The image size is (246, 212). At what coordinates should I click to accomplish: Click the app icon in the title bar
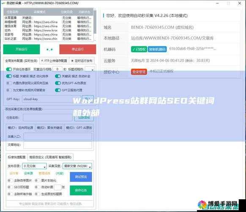[x=3, y=3]
